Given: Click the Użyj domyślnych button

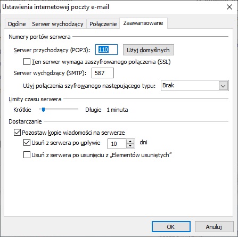Looking at the screenshot, I should [149, 50].
